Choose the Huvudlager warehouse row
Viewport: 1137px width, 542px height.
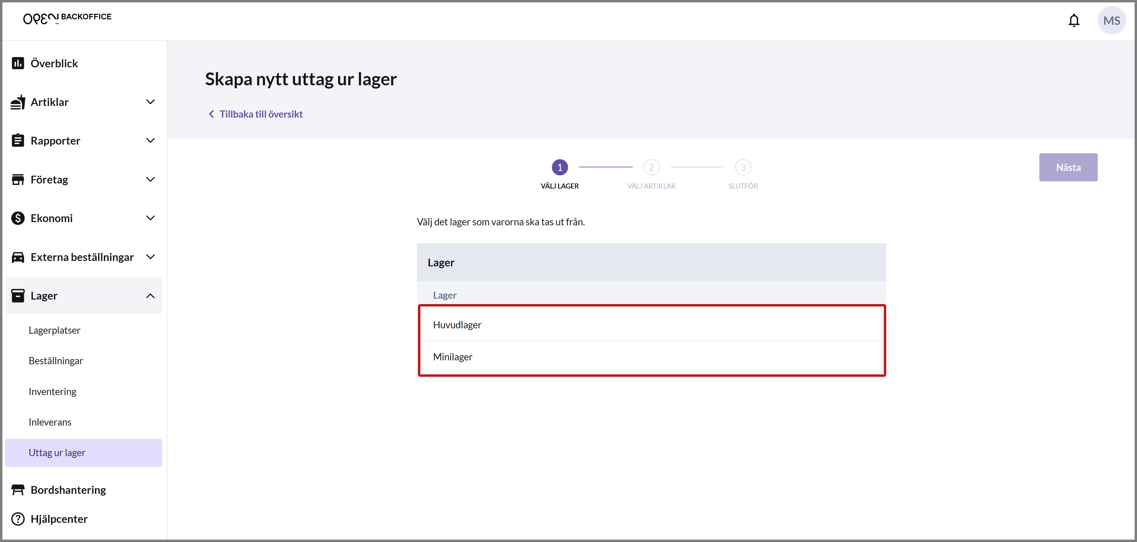point(651,325)
